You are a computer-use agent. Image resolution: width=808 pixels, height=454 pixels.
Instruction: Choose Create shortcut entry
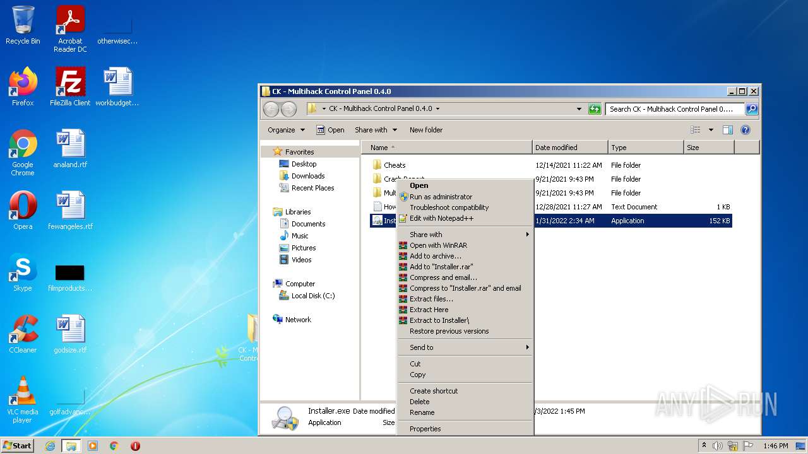(x=465, y=391)
